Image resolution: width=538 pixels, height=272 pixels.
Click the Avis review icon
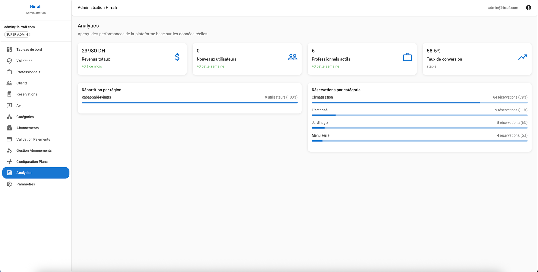click(x=9, y=106)
